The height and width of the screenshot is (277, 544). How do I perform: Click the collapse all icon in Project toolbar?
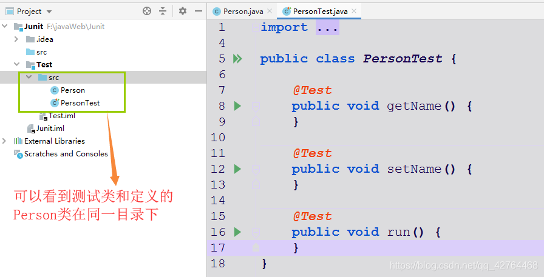[163, 11]
